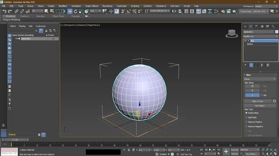Activate the Select Object tool
Viewport: 279px width, 156px height.
46,11
